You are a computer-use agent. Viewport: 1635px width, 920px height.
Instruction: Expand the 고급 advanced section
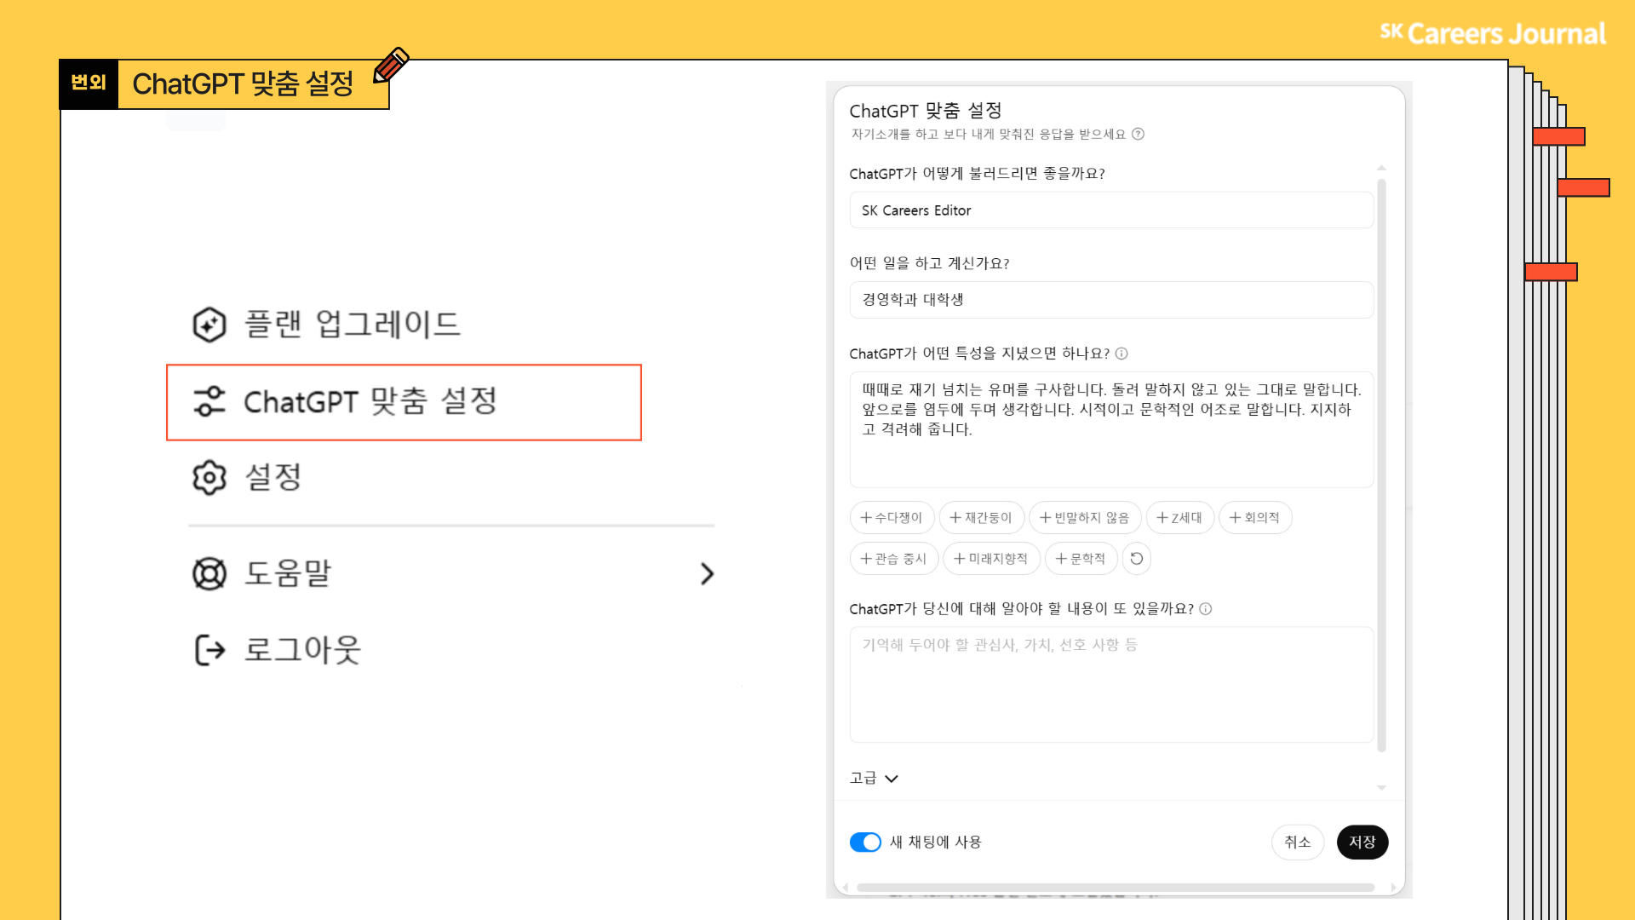874,779
